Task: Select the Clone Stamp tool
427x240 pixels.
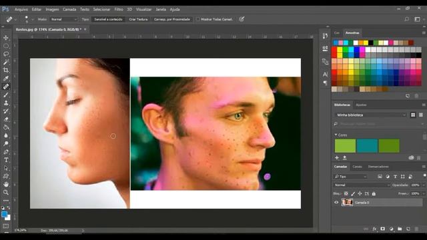Action: point(6,103)
